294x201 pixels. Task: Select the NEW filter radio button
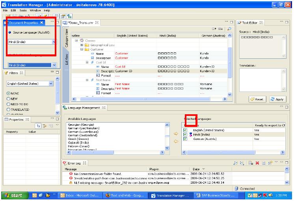(8, 99)
